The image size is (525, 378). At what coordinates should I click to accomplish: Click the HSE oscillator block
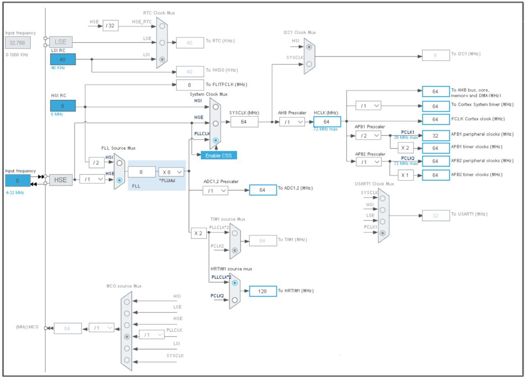(x=61, y=180)
